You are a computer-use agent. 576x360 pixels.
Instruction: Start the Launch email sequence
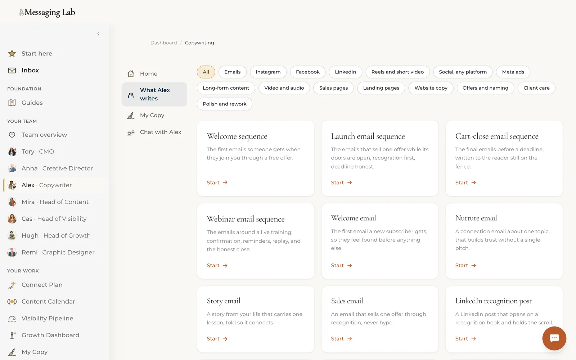click(341, 183)
